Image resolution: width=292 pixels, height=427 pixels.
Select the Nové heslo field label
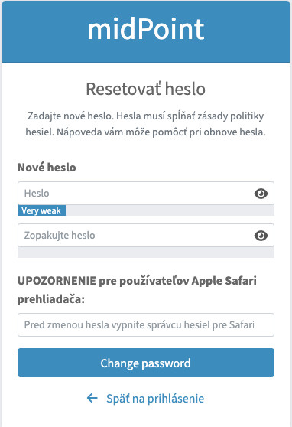(47, 168)
